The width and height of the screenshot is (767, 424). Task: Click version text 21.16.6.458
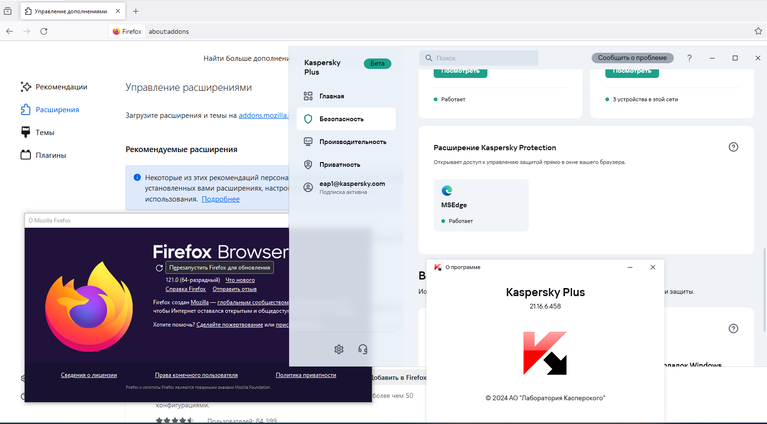point(545,306)
